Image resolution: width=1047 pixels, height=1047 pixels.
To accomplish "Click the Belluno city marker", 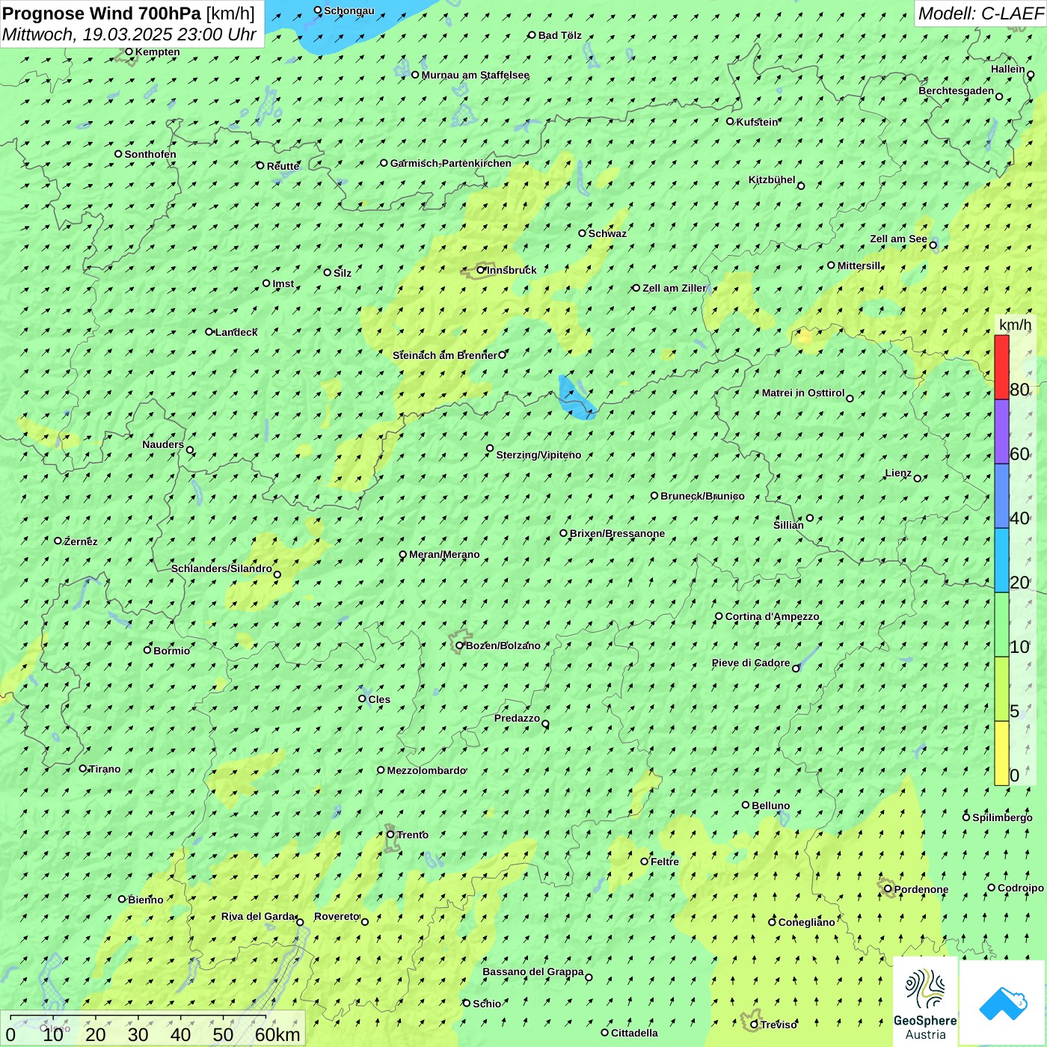I will [x=746, y=805].
